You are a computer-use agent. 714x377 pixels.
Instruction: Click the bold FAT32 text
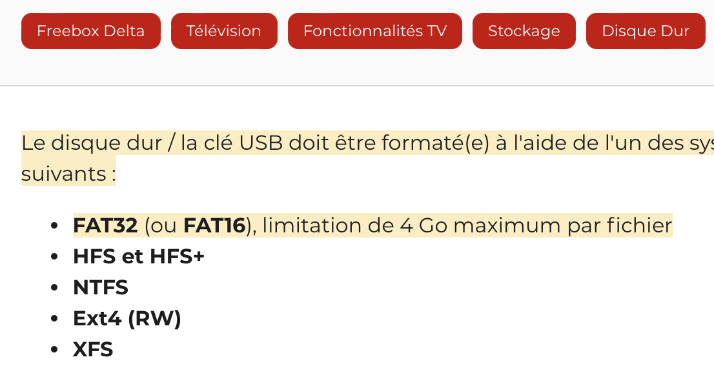tap(105, 225)
